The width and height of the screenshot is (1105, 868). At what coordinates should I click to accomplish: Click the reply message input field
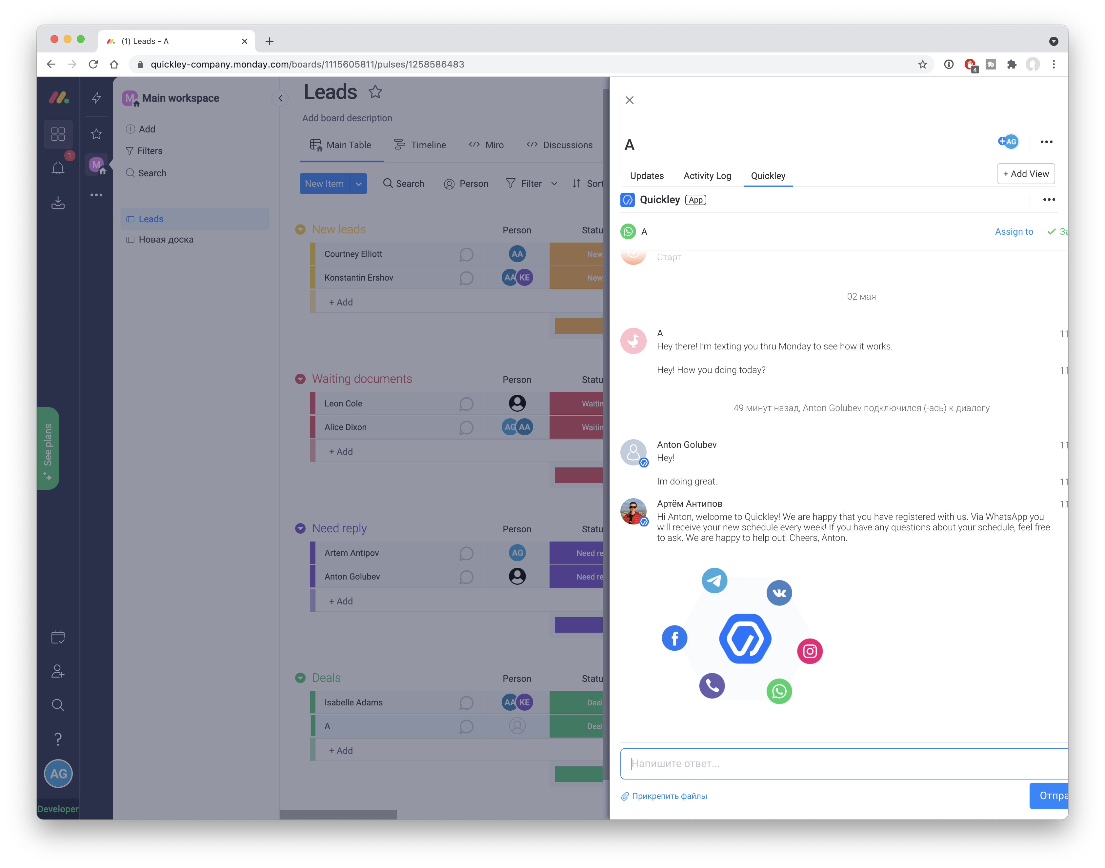pos(844,763)
